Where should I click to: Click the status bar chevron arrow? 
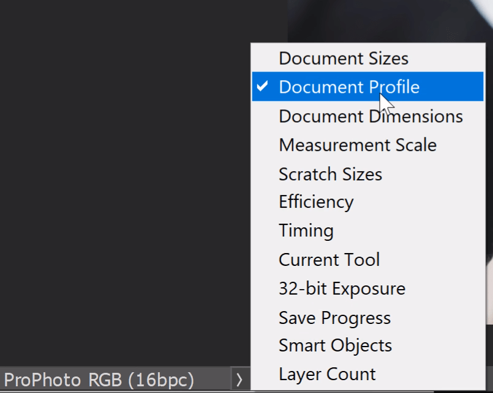click(x=239, y=380)
